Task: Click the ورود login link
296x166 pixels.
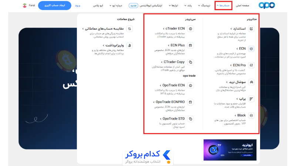Action: click(x=77, y=6)
